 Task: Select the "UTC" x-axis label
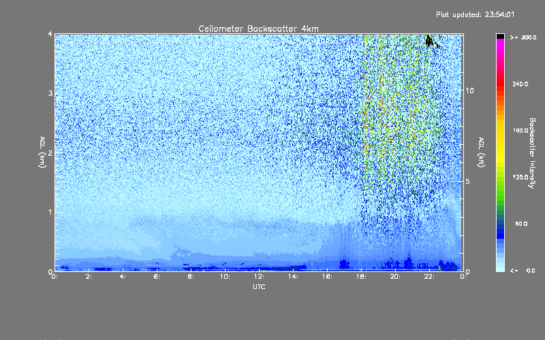(259, 287)
